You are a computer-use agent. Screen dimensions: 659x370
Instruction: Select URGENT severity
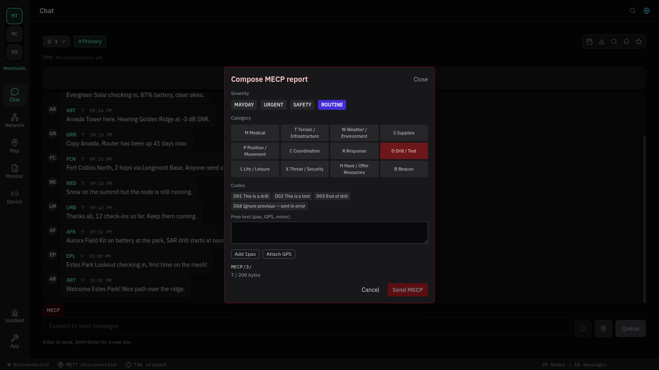273,105
